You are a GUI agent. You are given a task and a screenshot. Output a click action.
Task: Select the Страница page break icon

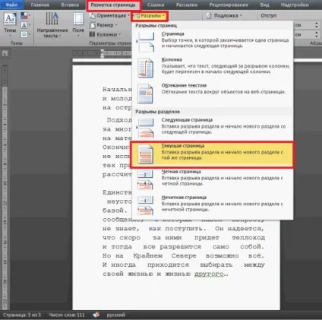[146, 42]
